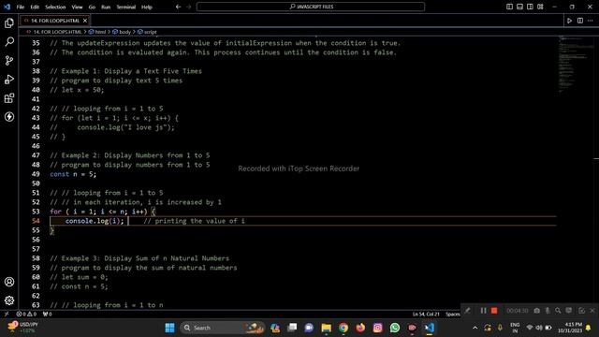Click the 'const n = 5;' code line
Viewport: 599px width, 337px height.
(x=73, y=174)
